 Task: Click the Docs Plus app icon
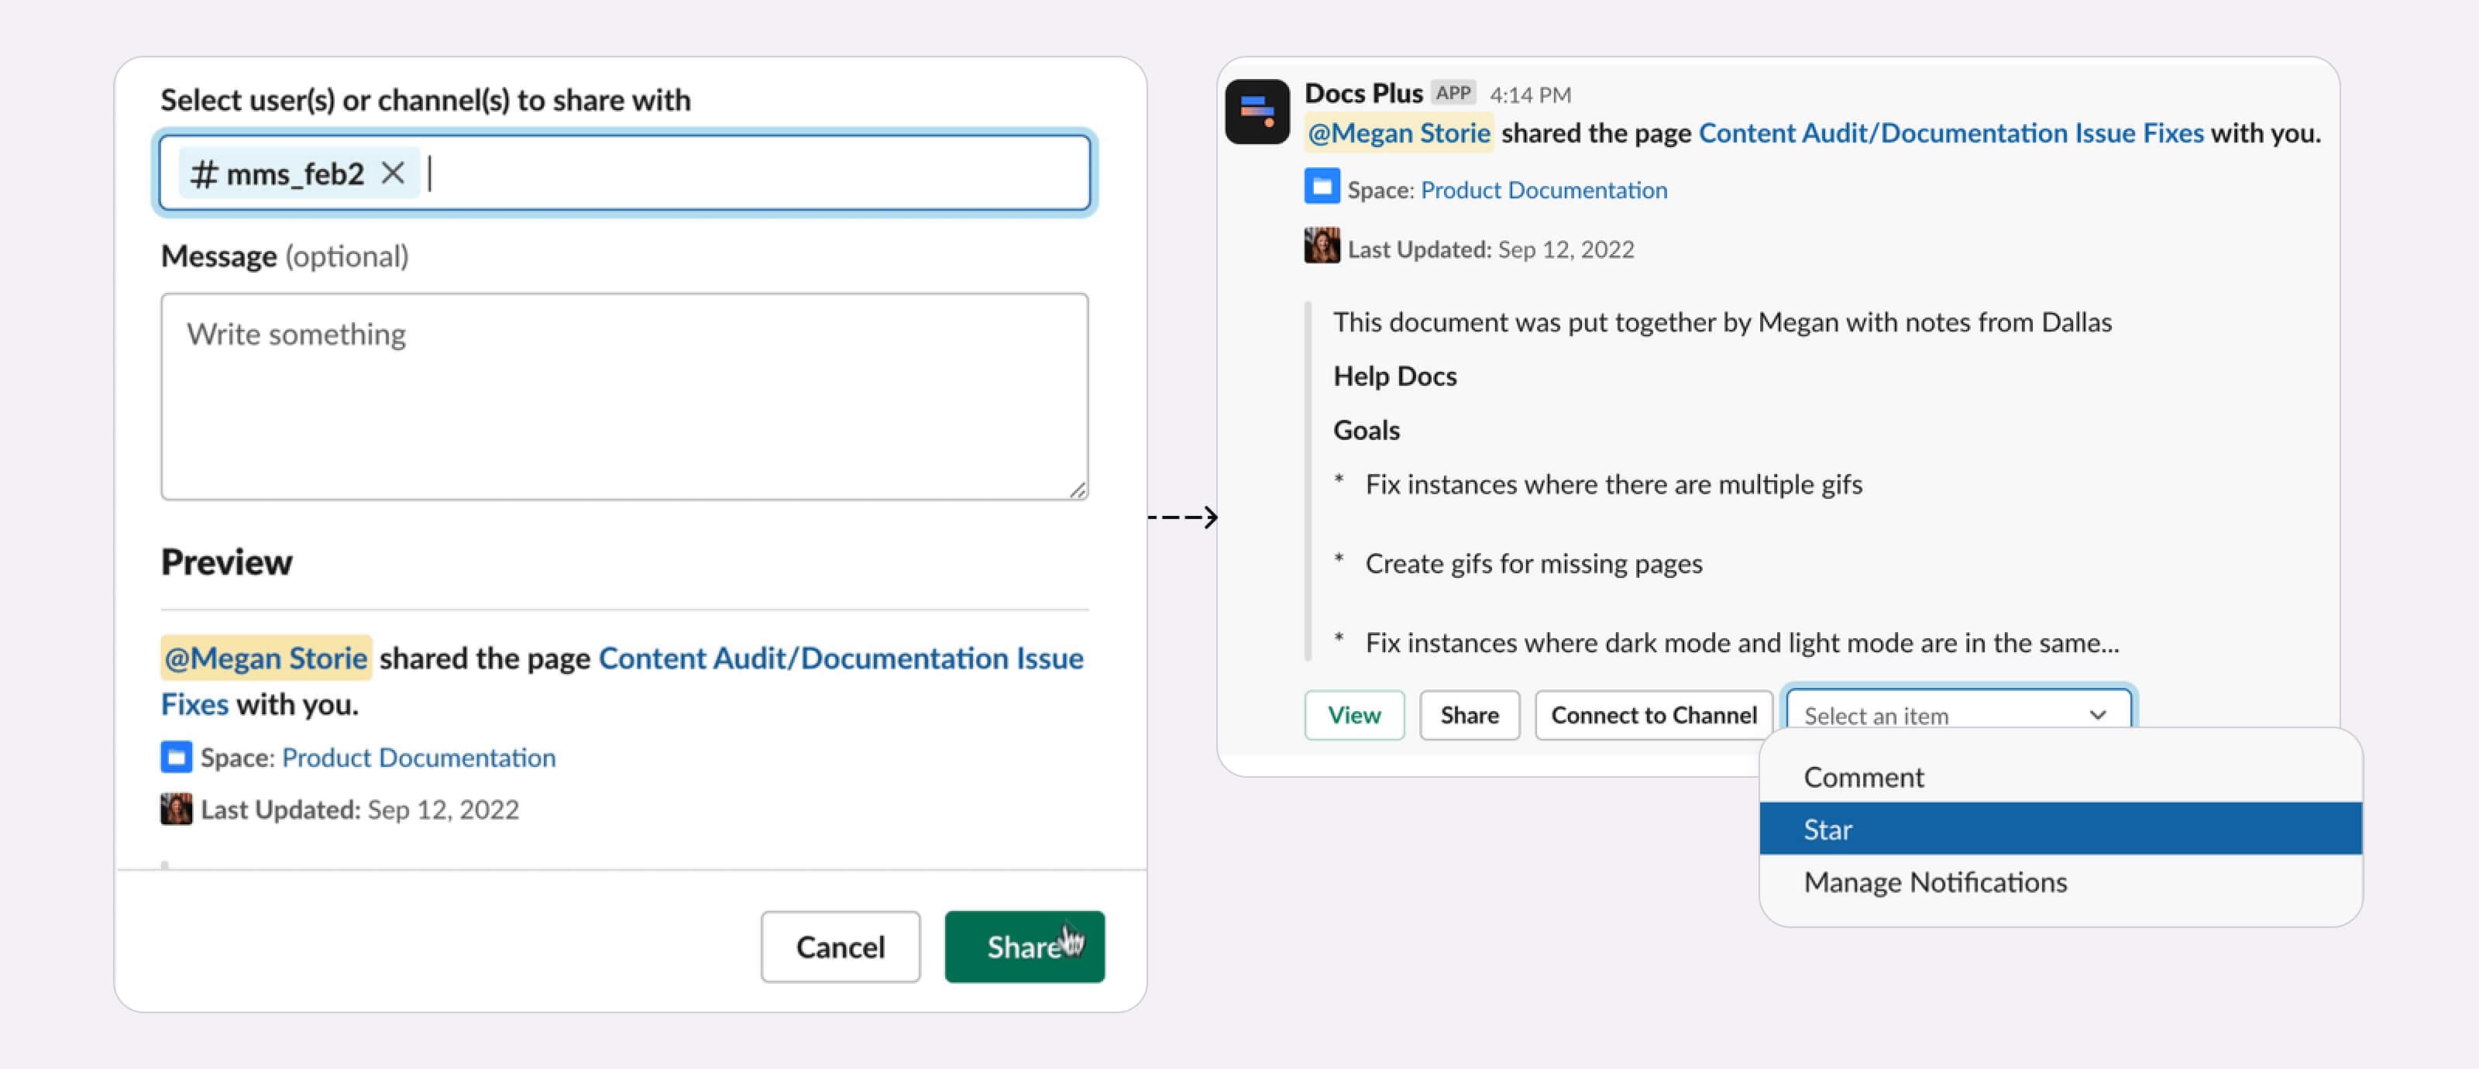(1257, 112)
